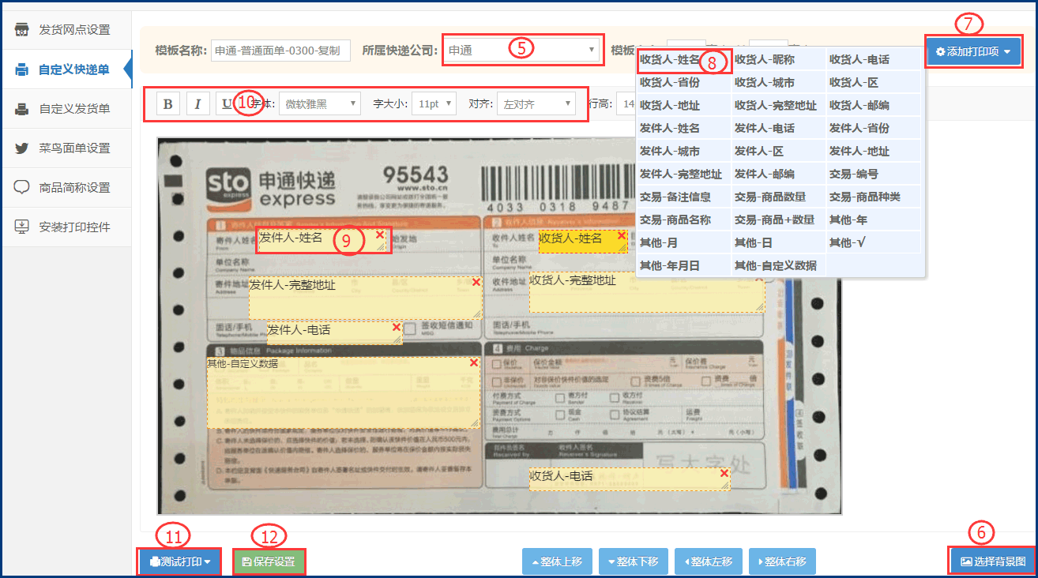The image size is (1038, 578).
Task: Add print item 收货人-电话 from menu
Action: 873,59
